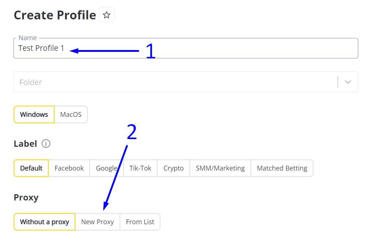Click the Create Profile heading
Viewport: 367px width, 245px height.
click(x=55, y=15)
